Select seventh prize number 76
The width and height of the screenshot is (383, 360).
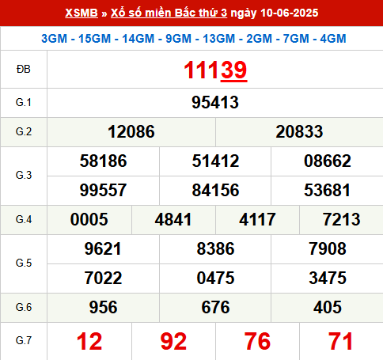tap(257, 342)
